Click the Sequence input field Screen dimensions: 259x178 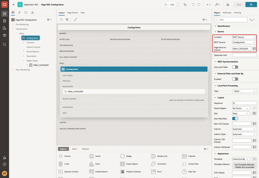pyautogui.click(x=245, y=103)
